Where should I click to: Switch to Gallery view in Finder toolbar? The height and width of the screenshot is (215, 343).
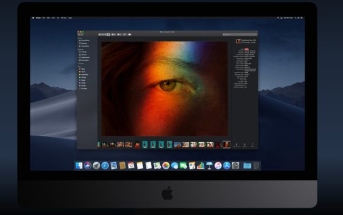click(x=108, y=34)
